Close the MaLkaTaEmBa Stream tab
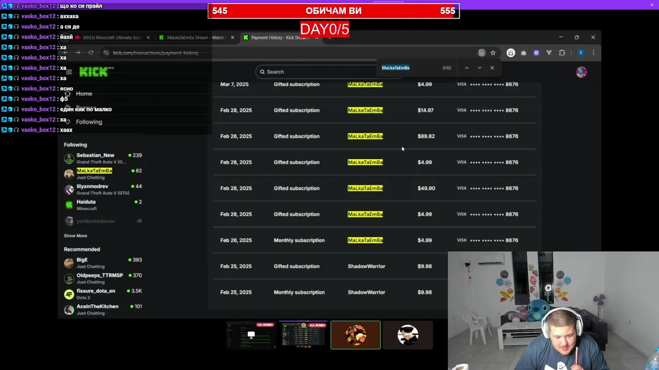Screen dimensions: 659x370 pos(232,38)
